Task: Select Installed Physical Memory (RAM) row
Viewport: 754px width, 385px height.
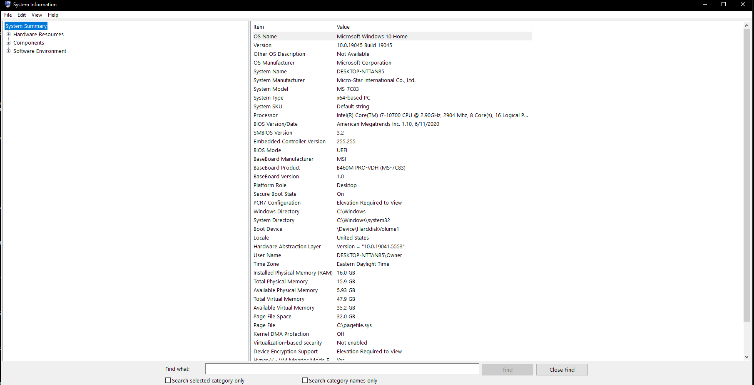Action: pos(392,272)
